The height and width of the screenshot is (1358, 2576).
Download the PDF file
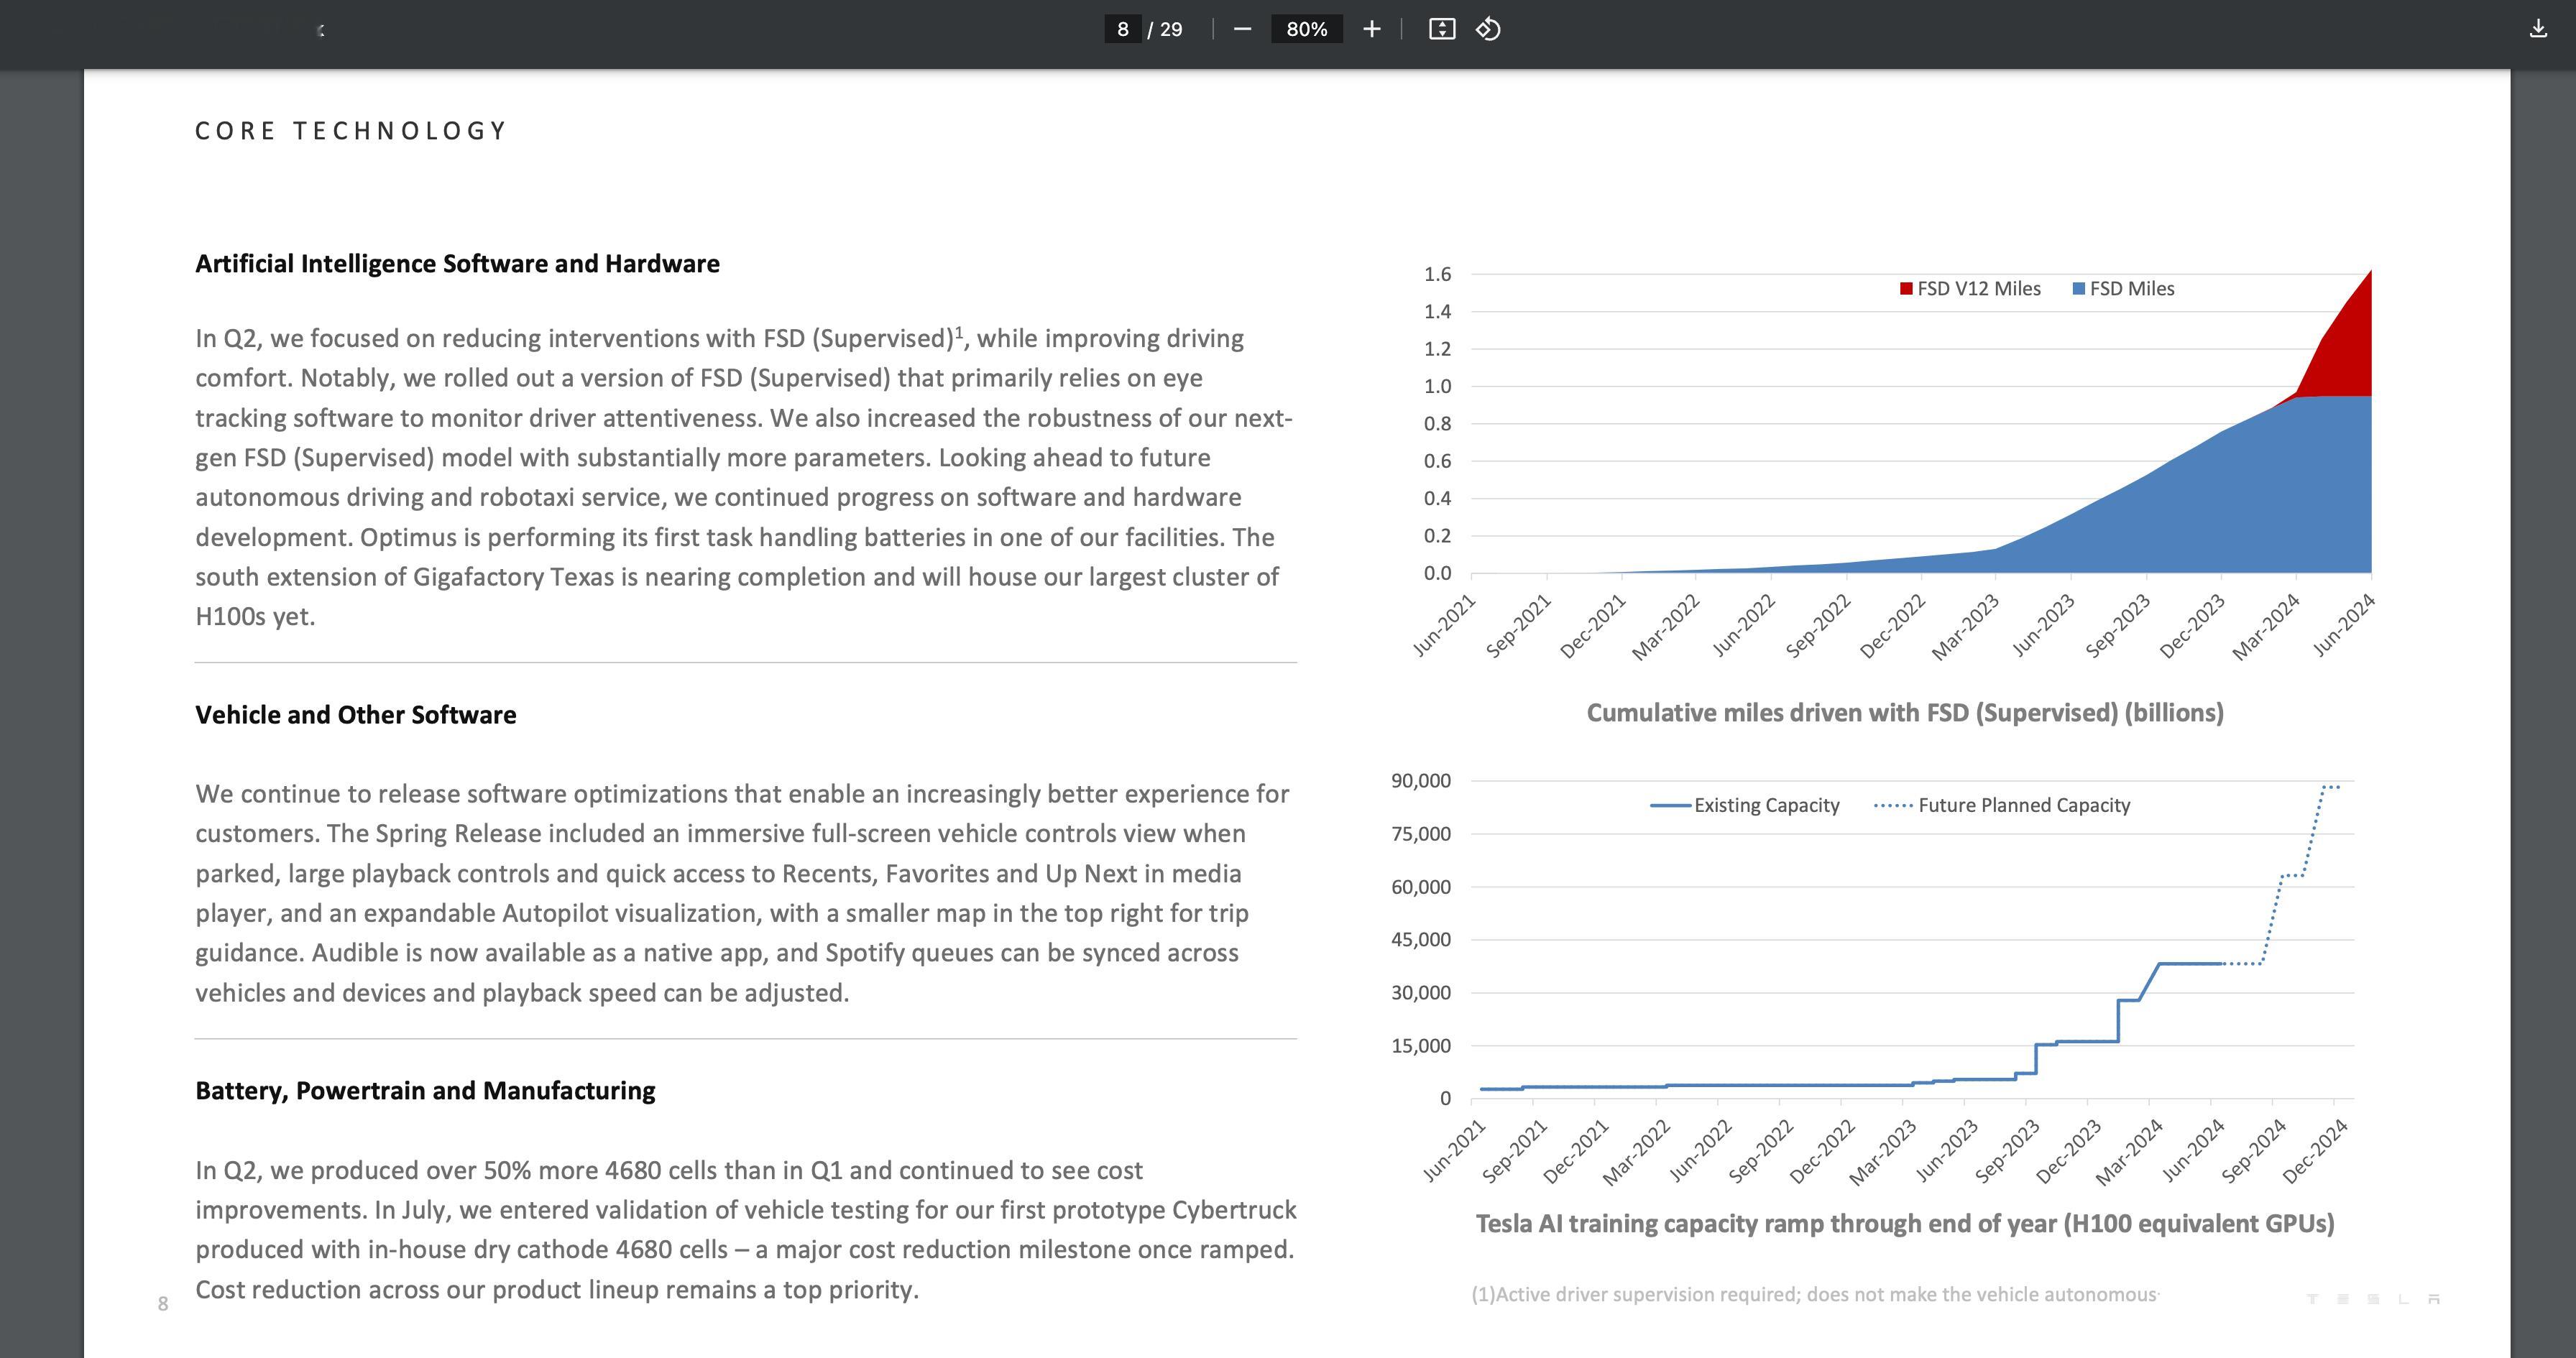pyautogui.click(x=2538, y=29)
